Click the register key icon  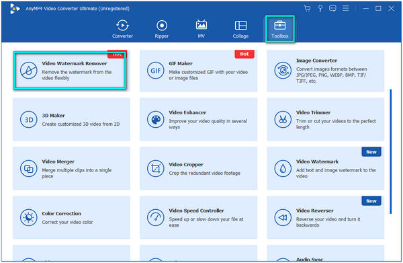tap(320, 8)
